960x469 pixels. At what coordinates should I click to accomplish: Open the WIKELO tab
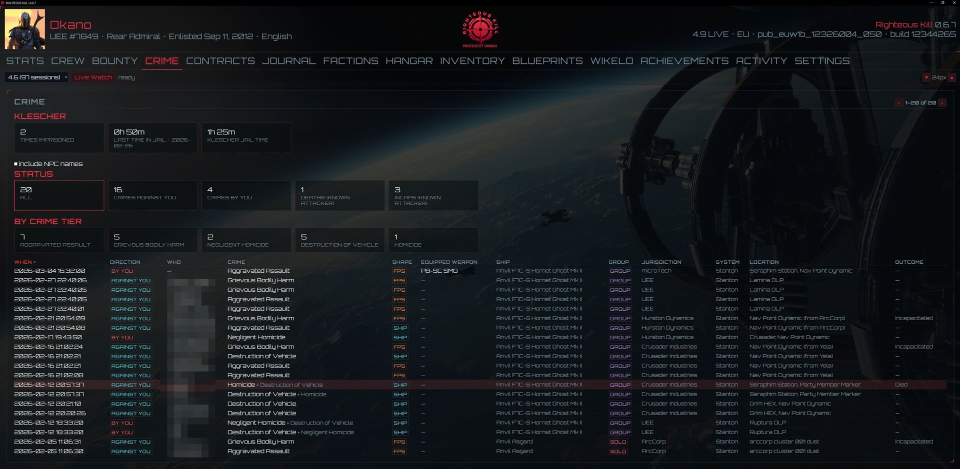coord(611,61)
